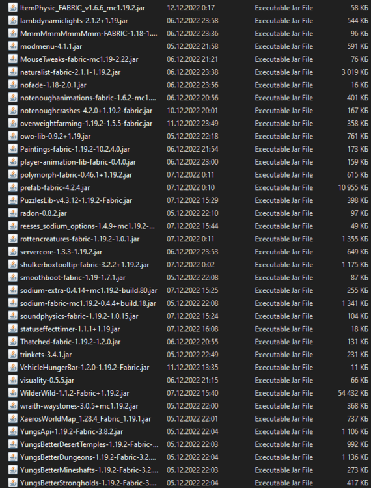Click the YungsBetterDungeons-1.19.2-Fabric-3.2 file name
371x488 pixels.
[89, 457]
